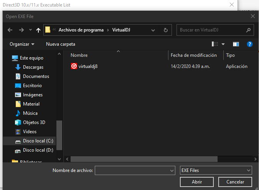
Task: Go up one folder level
Action: 38,30
